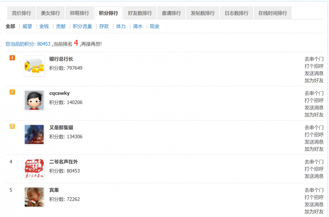Click 打个招呼 for user 宾果
This screenshot has height=217, width=329.
coord(314,197)
